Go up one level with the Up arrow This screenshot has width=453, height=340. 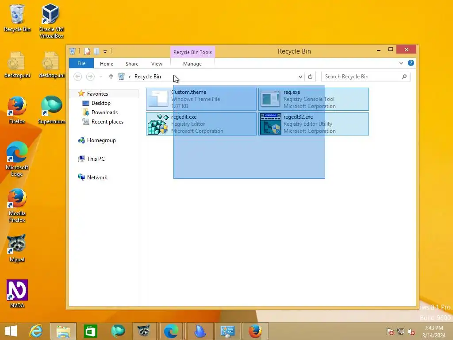111,77
